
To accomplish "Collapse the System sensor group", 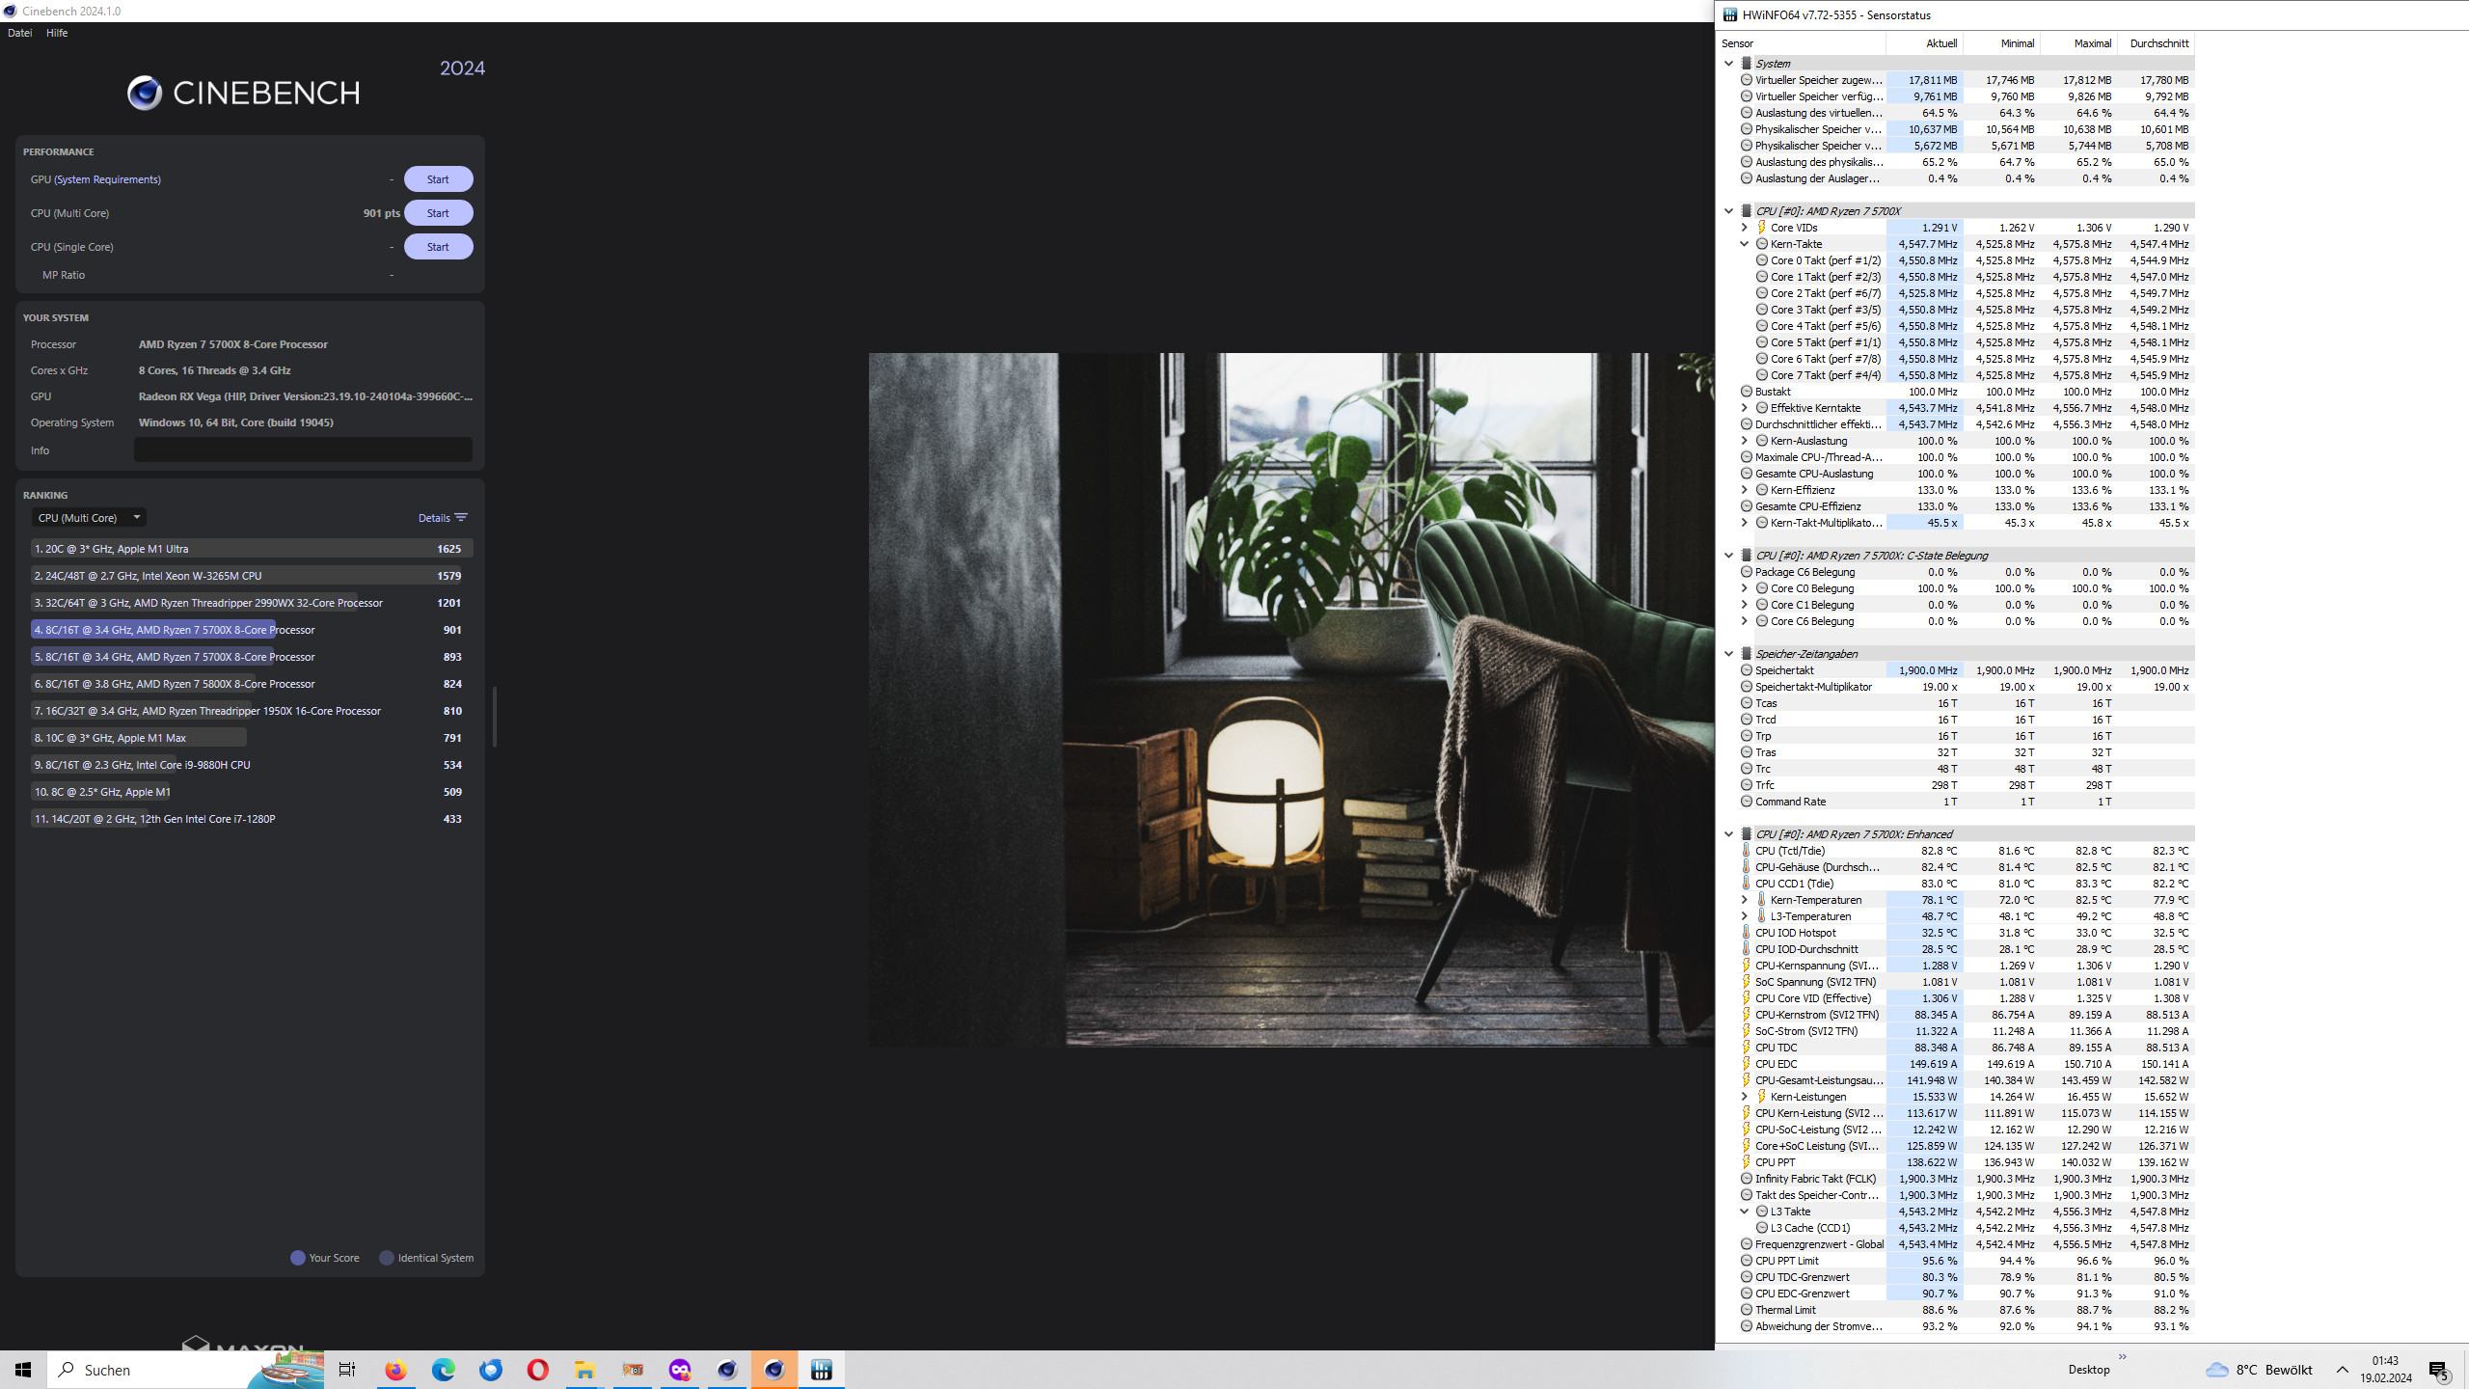I will (x=1728, y=64).
